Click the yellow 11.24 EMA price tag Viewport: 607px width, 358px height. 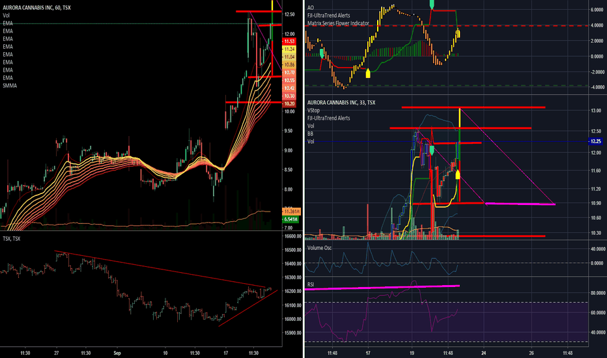click(x=289, y=49)
